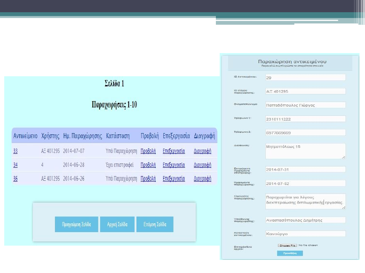
Task: Submit form with Προσθήκη button
Action: (x=290, y=253)
